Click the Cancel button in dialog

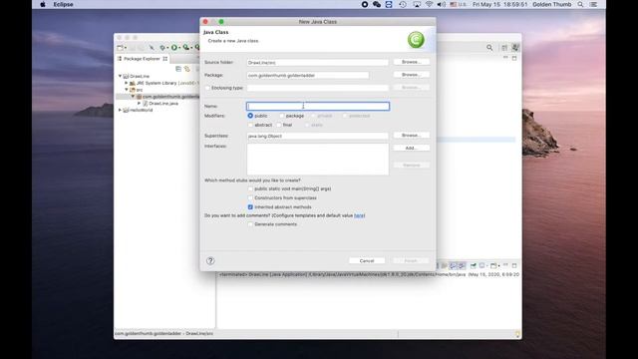click(367, 261)
